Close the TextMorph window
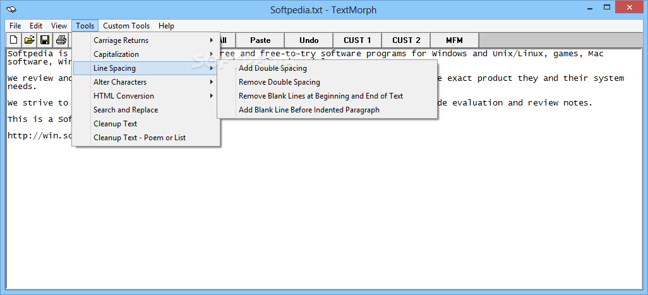The width and height of the screenshot is (648, 295). (x=630, y=7)
